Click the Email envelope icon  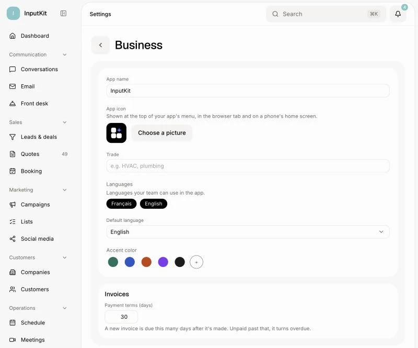(13, 86)
